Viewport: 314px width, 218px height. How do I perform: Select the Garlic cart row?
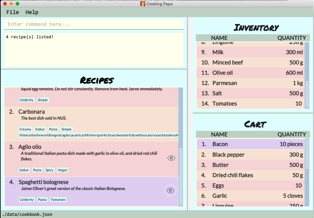click(x=250, y=196)
